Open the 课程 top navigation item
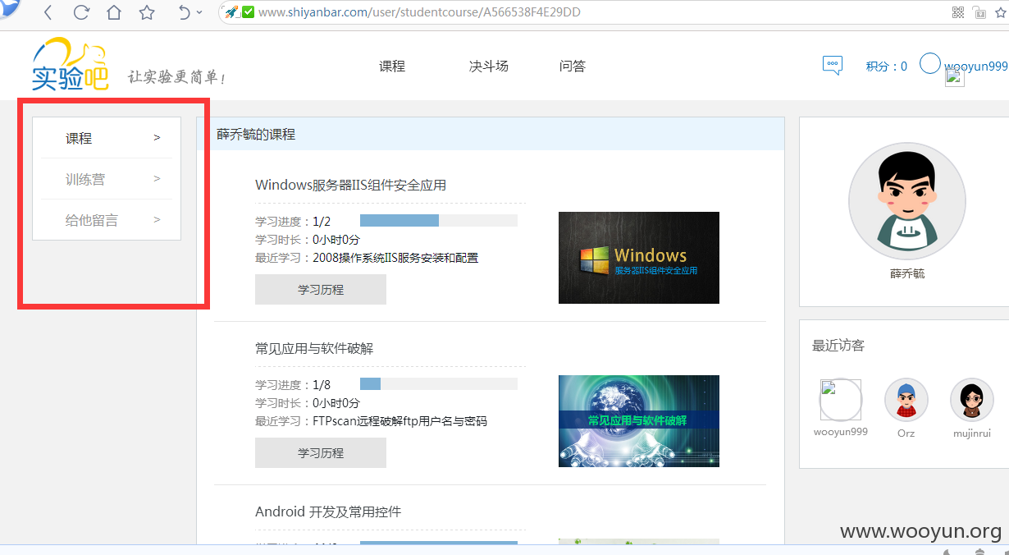 coord(392,67)
